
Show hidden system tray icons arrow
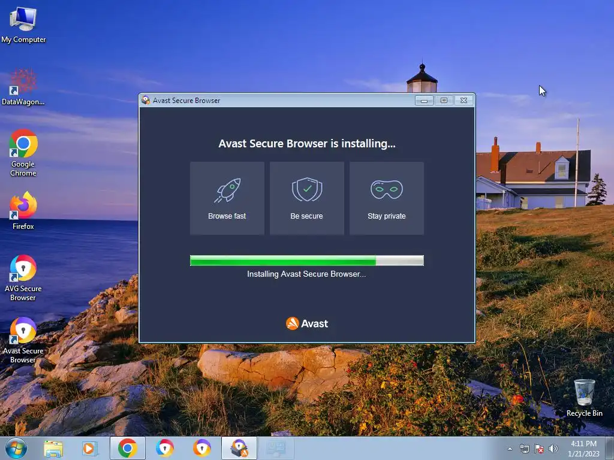tap(510, 449)
